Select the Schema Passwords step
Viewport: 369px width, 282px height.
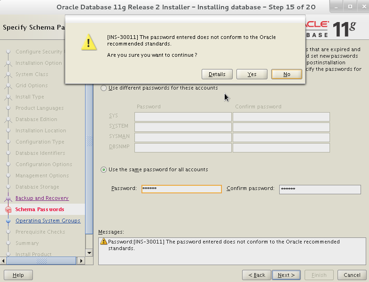[x=39, y=209]
